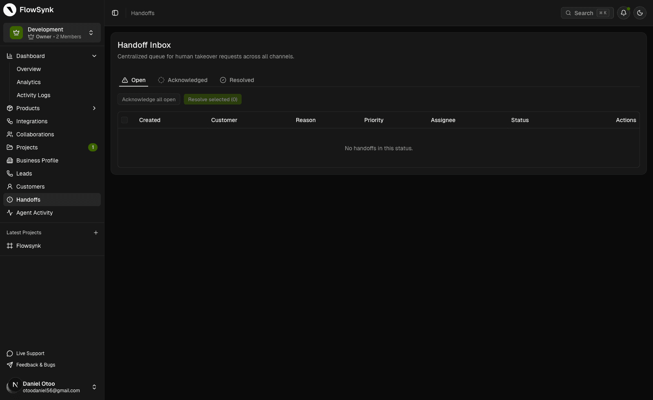This screenshot has height=400, width=653.
Task: Open the Development workspace switcher
Action: click(x=91, y=32)
